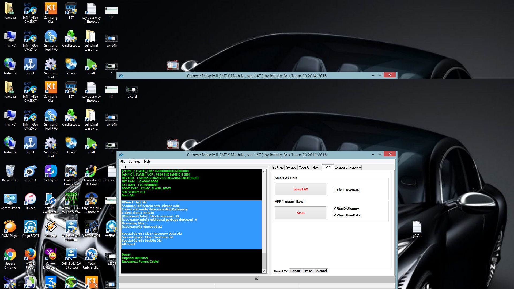Viewport: 514px width, 289px height.
Task: Open the Help menu
Action: [147, 162]
